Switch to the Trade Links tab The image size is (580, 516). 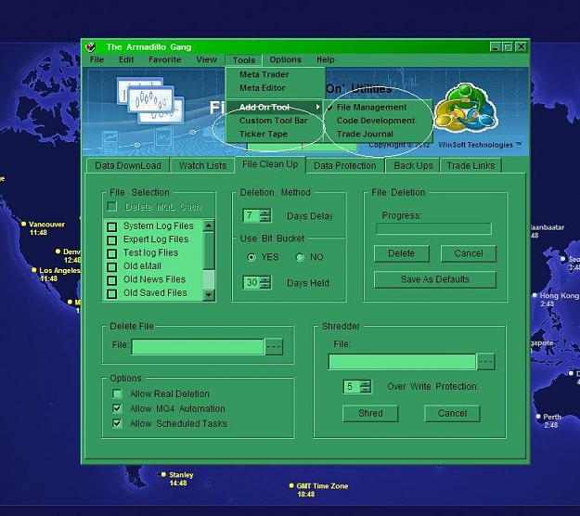pos(470,165)
